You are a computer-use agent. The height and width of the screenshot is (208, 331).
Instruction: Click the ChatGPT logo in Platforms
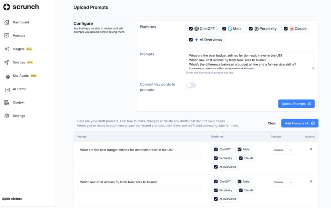pyautogui.click(x=197, y=29)
